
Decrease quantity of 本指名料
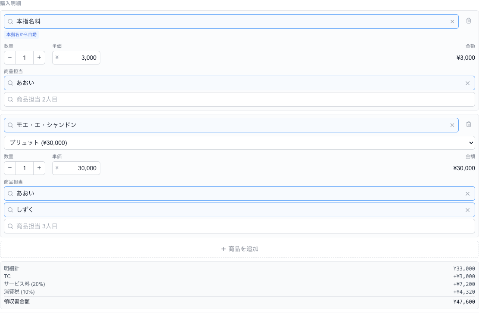(10, 58)
